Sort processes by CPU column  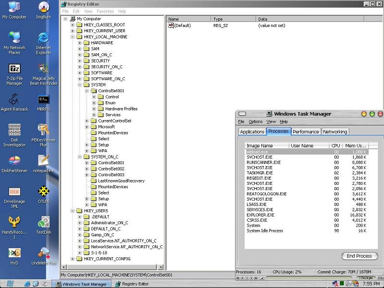click(335, 145)
